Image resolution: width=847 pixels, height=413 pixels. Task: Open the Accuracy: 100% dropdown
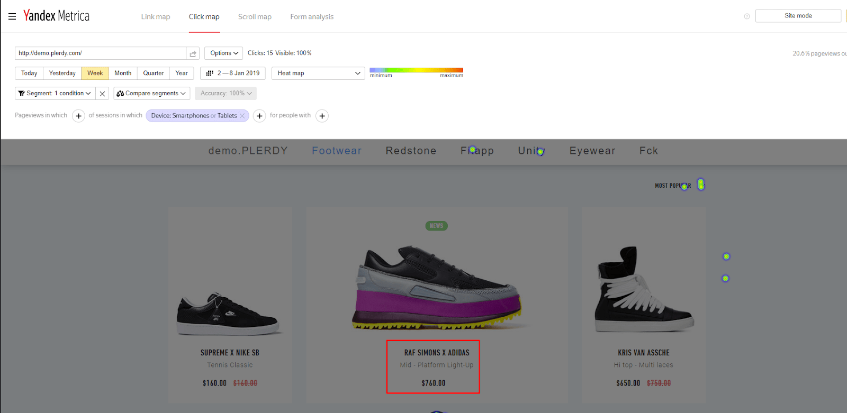226,94
